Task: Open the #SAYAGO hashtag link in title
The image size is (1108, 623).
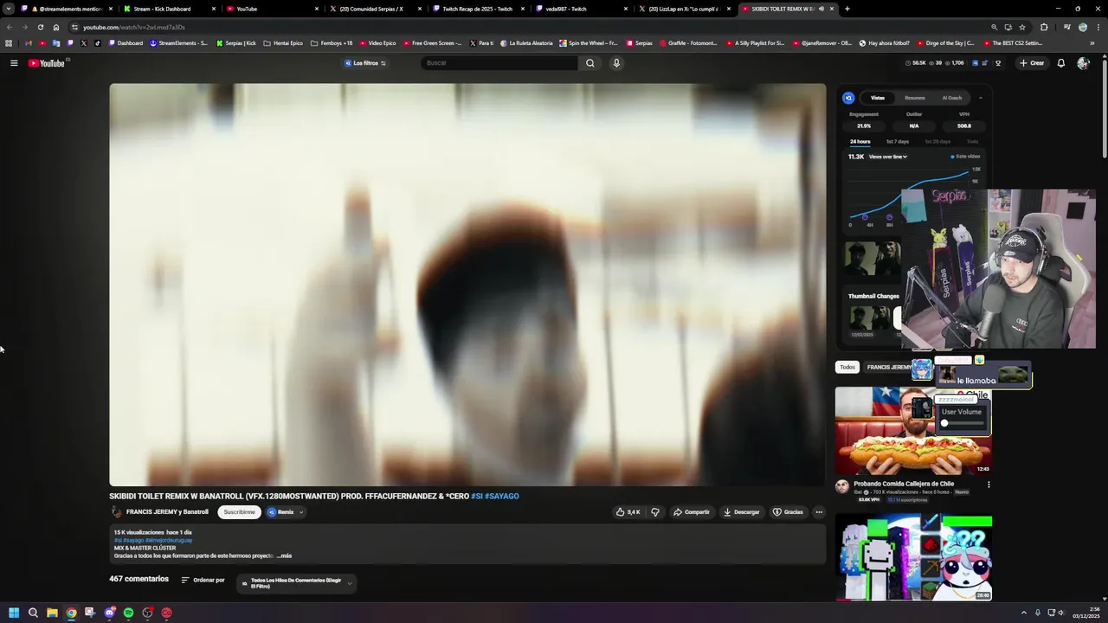Action: tap(502, 497)
